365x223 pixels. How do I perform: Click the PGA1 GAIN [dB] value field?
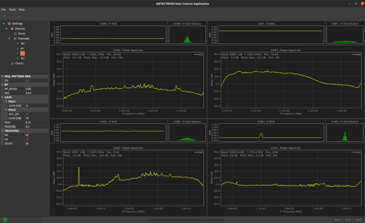tap(36, 106)
